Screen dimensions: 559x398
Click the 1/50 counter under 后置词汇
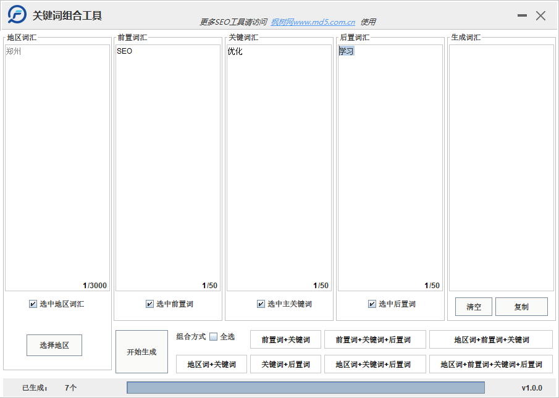tap(432, 286)
